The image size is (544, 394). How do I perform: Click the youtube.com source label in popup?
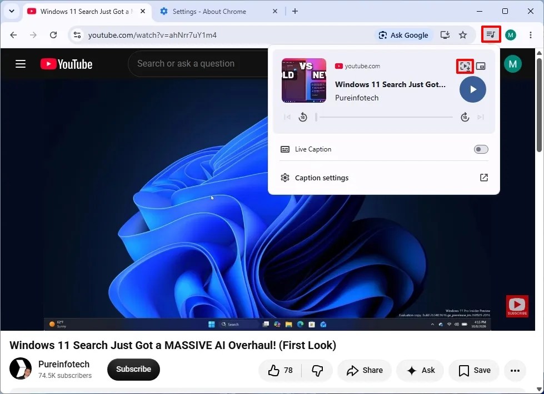click(x=362, y=66)
